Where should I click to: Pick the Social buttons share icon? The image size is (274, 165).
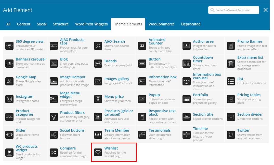pyautogui.click(x=54, y=135)
